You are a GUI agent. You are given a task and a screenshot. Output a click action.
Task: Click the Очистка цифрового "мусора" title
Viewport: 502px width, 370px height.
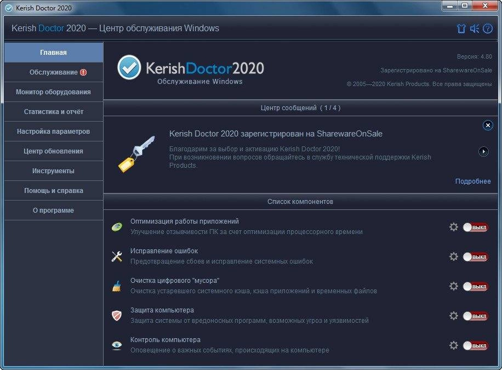(174, 281)
